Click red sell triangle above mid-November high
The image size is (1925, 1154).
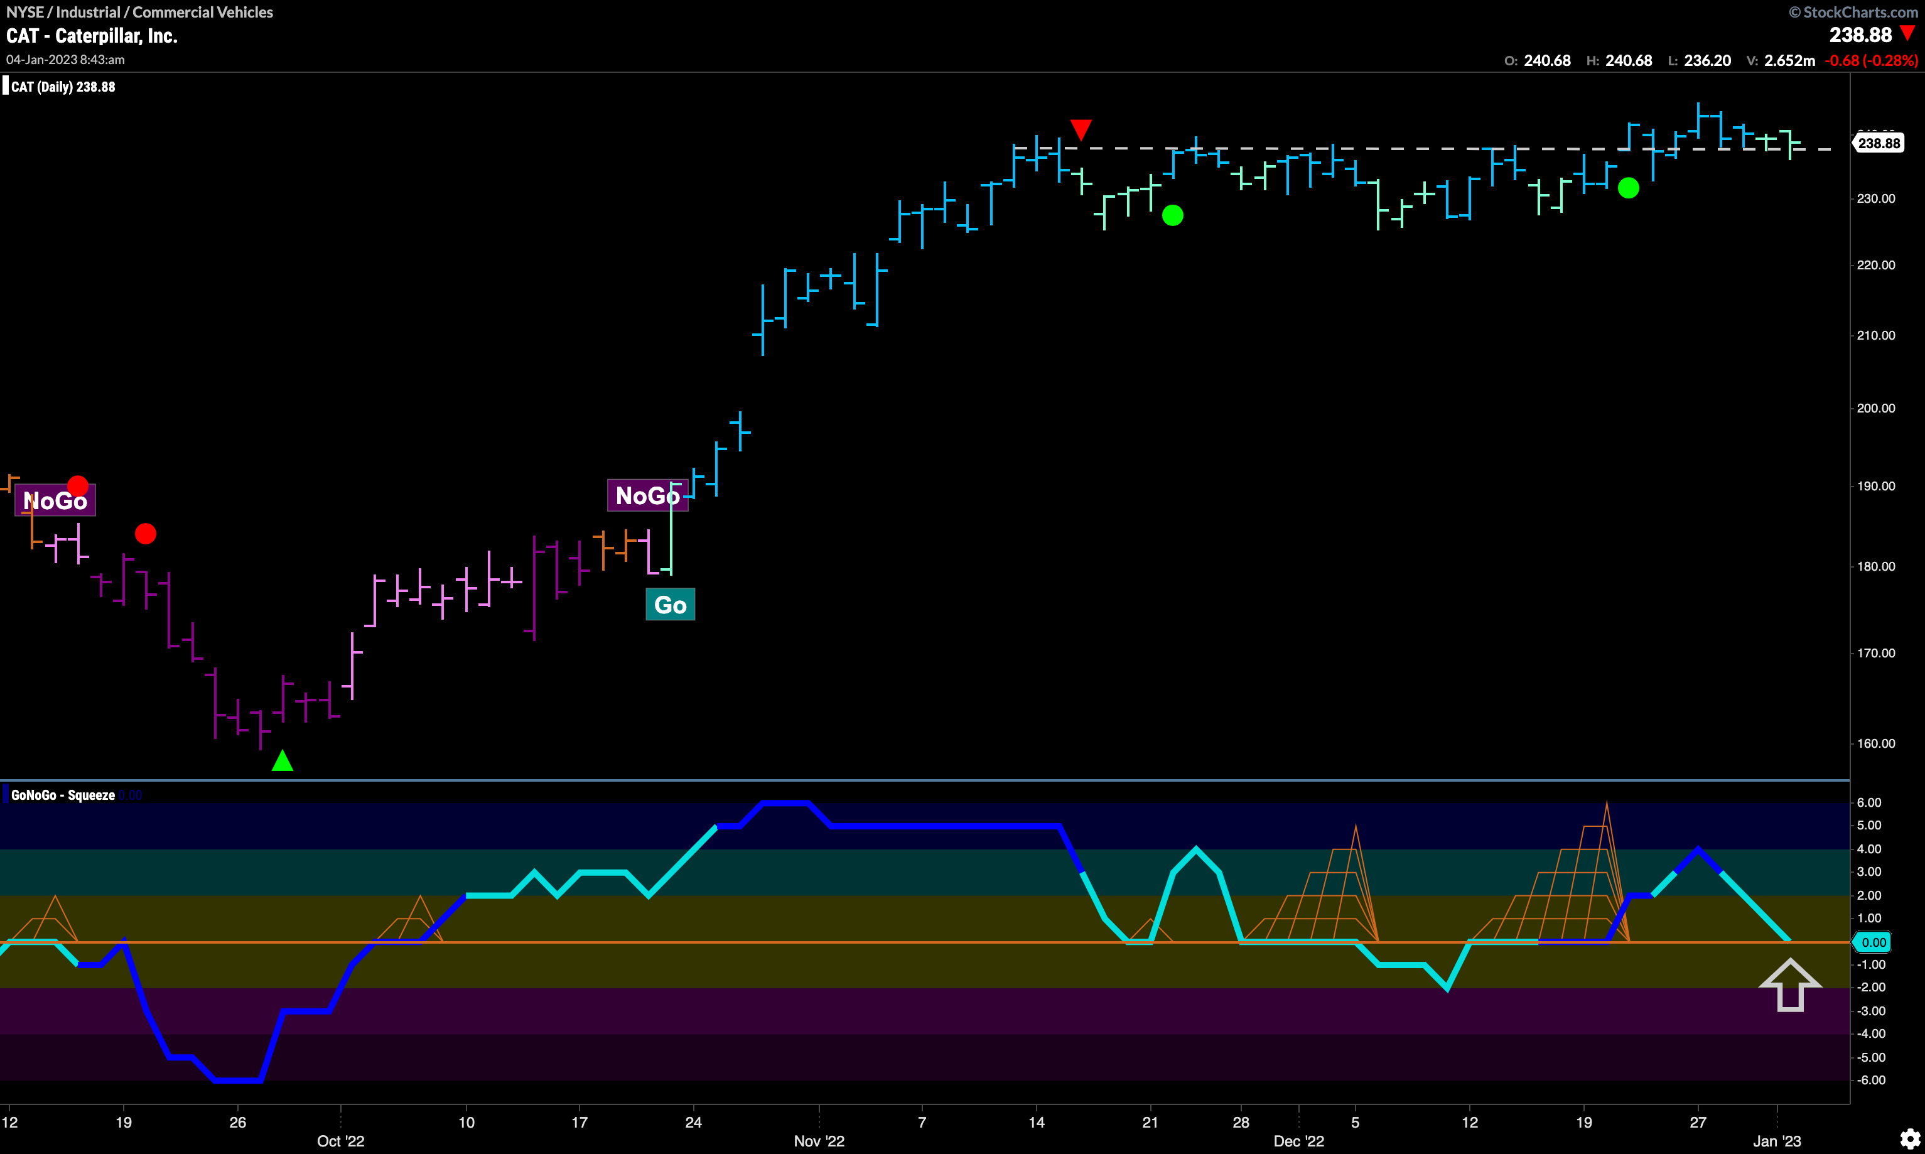(1081, 129)
